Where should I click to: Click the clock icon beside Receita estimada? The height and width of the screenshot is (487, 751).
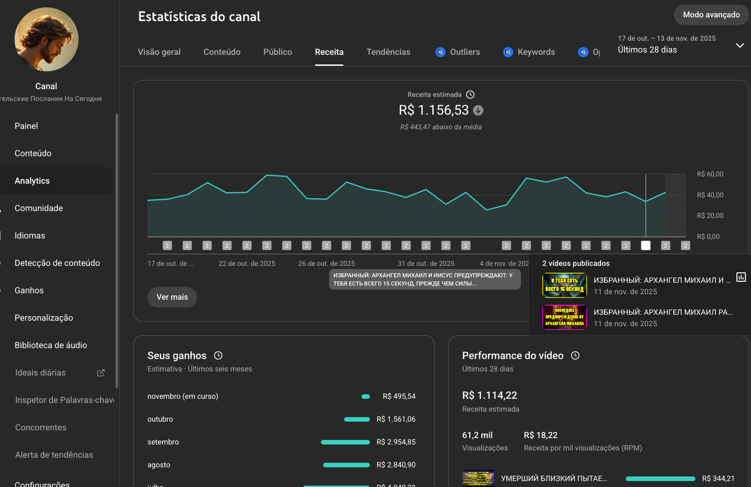coord(470,95)
